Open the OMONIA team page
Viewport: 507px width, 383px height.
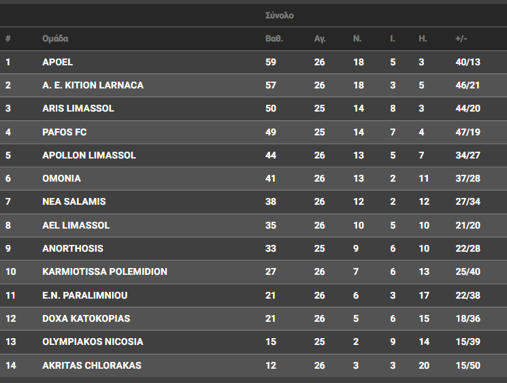pos(61,178)
